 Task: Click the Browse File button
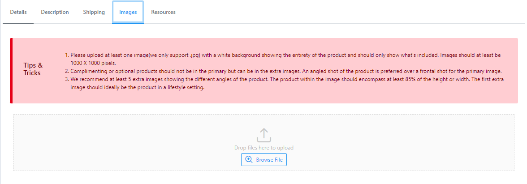(264, 159)
